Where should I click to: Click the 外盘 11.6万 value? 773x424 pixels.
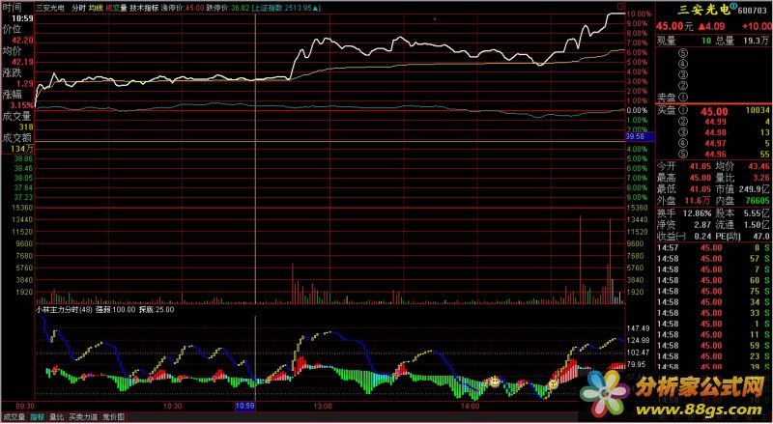(x=698, y=201)
